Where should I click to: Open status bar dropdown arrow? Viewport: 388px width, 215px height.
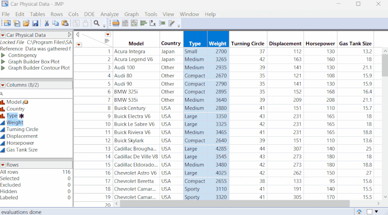(376, 212)
